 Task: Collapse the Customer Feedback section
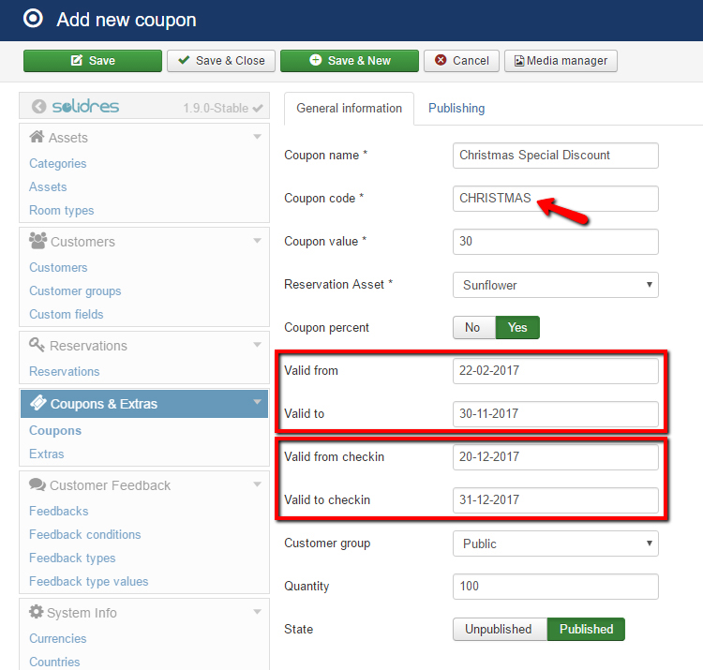tap(258, 484)
